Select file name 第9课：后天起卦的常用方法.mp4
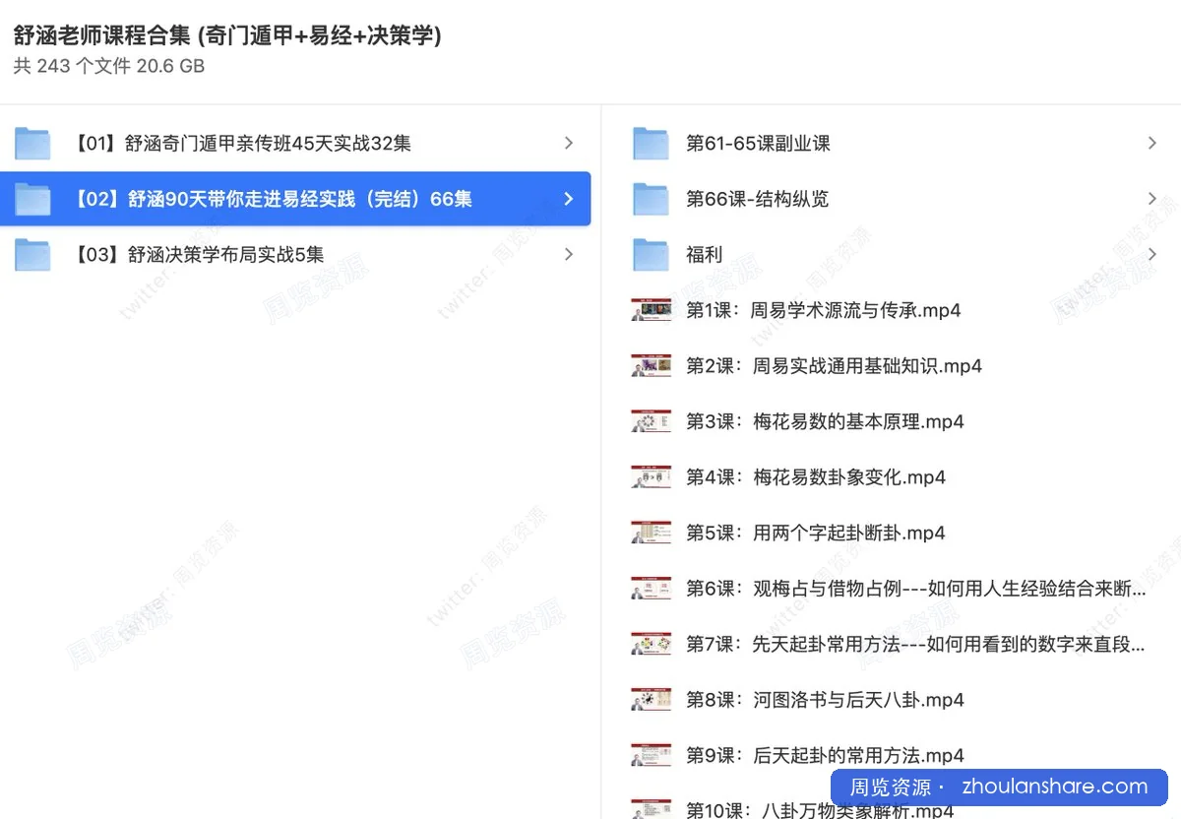This screenshot has width=1181, height=819. (825, 756)
